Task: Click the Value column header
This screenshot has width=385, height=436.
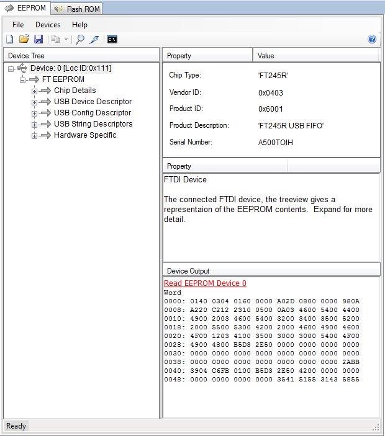Action: pyautogui.click(x=316, y=56)
